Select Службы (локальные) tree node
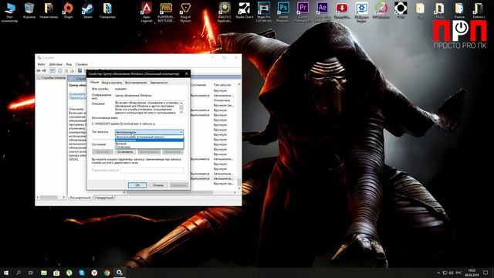Viewport: 494px width, 278px height. tap(52, 77)
